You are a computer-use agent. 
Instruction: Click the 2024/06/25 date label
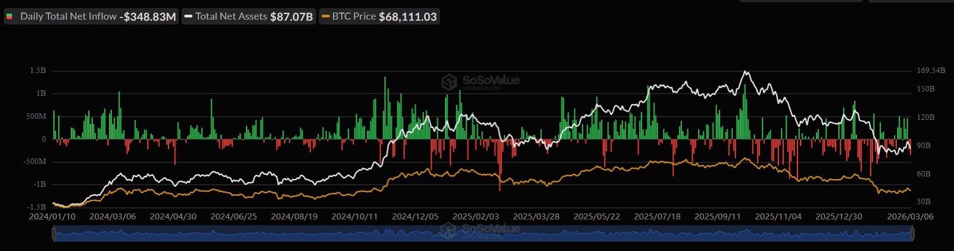(x=234, y=216)
